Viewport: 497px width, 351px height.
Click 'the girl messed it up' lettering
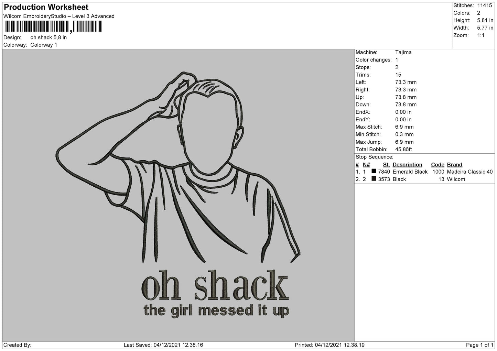(x=216, y=310)
